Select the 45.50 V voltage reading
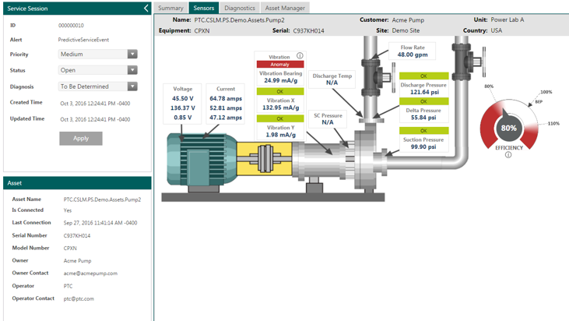569x321 pixels. pyautogui.click(x=182, y=98)
